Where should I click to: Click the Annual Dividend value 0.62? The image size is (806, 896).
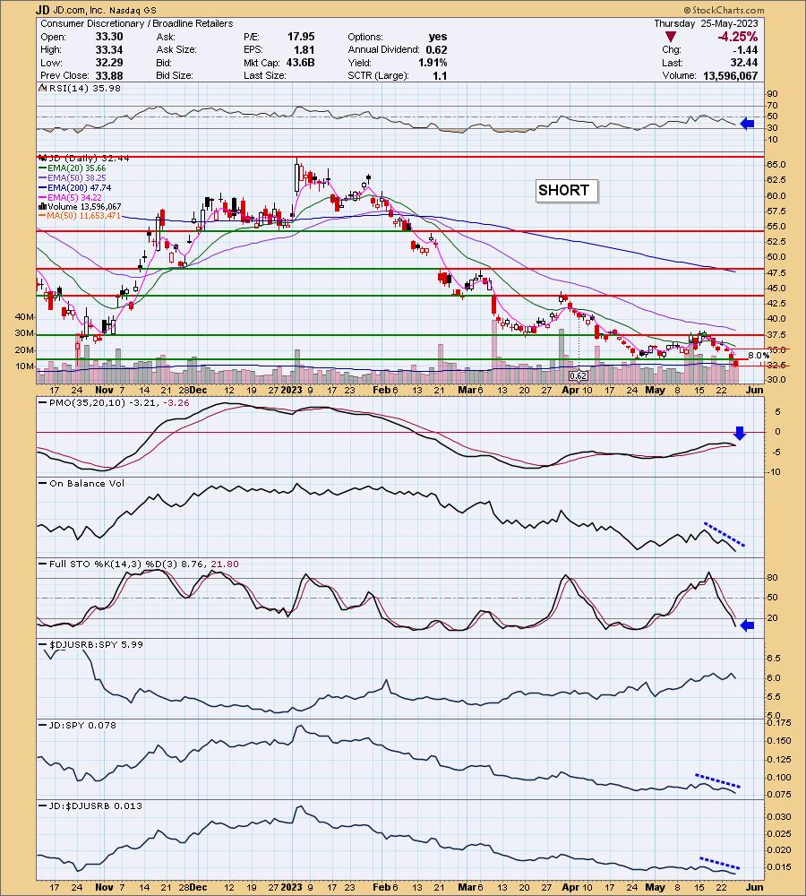[436, 49]
